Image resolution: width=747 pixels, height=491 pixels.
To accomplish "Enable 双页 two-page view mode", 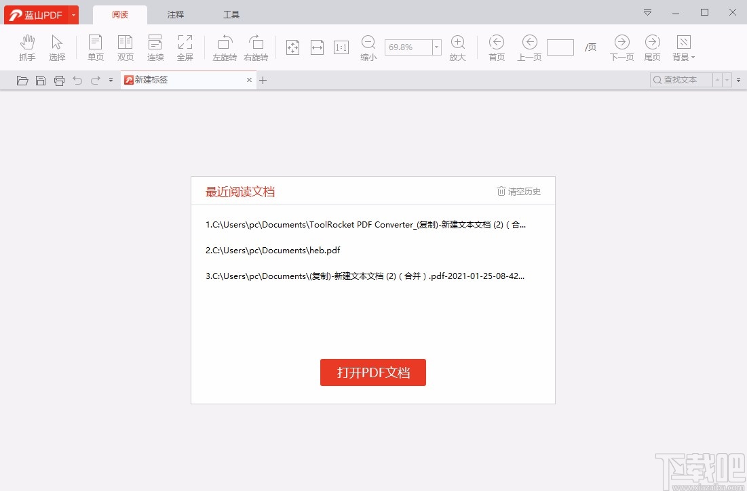I will pos(125,47).
